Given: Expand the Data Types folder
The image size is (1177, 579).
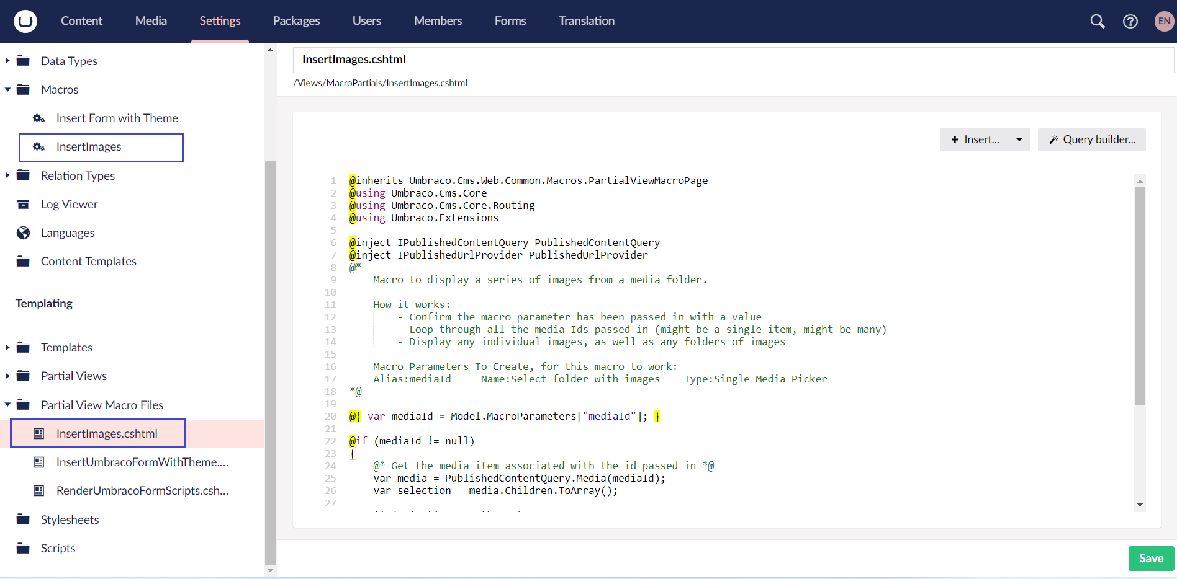Looking at the screenshot, I should point(7,61).
